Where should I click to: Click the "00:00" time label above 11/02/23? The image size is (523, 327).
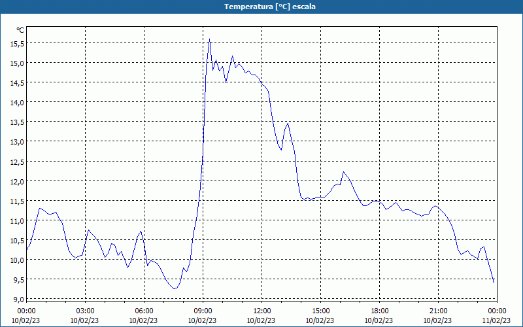tap(497, 311)
